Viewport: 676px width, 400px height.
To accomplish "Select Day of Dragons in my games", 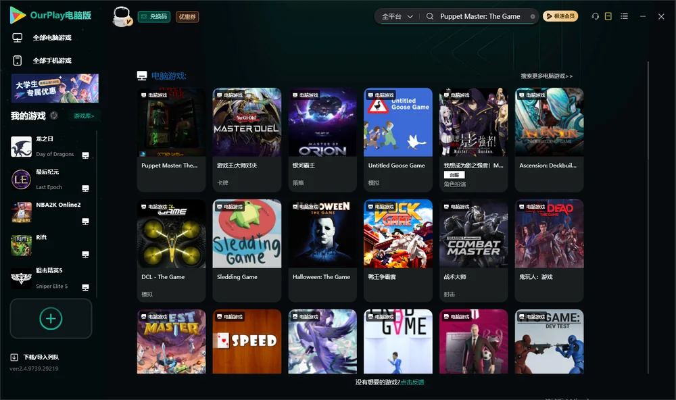I will click(51, 147).
